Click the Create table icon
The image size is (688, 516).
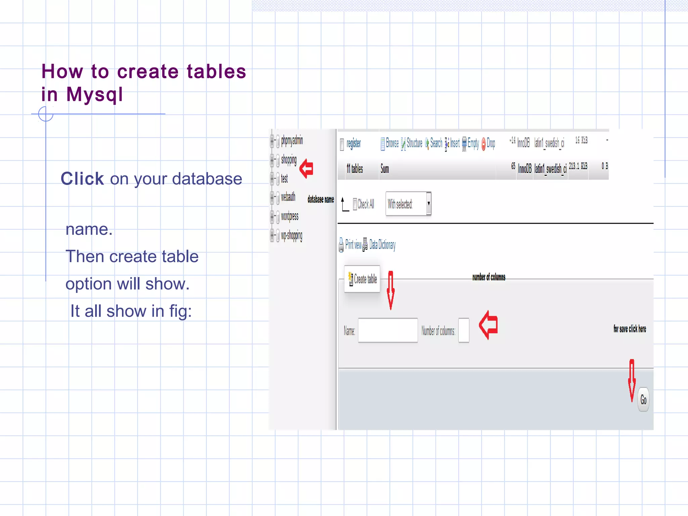click(x=351, y=279)
